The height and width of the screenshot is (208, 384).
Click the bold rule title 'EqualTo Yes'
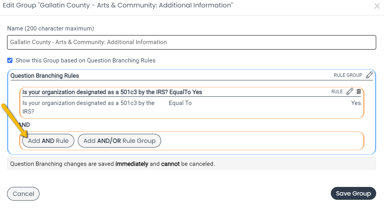pyautogui.click(x=186, y=92)
